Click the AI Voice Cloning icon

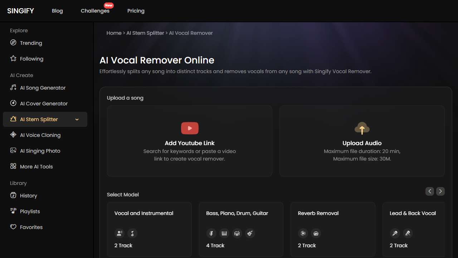[x=13, y=135]
